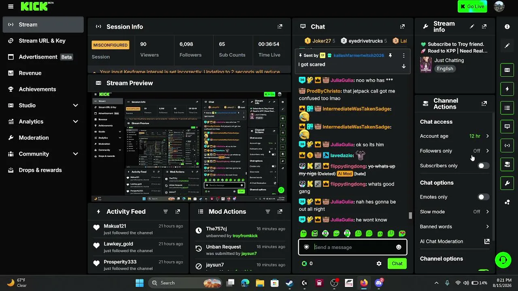Select Stream in the sidebar
The image size is (518, 291).
[x=43, y=25]
